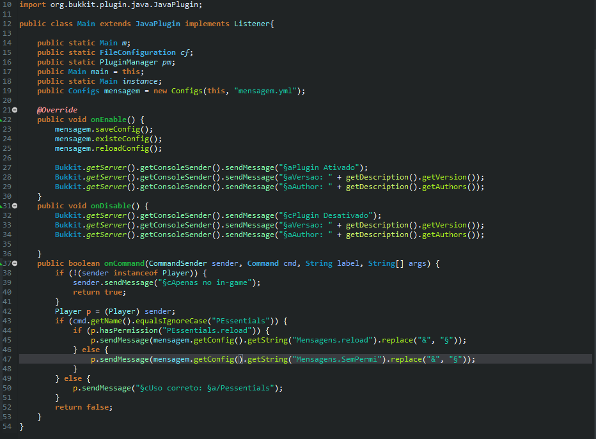Click the override marker beside line 22
Viewport: 596px width, 439px height.
(x=2, y=119)
